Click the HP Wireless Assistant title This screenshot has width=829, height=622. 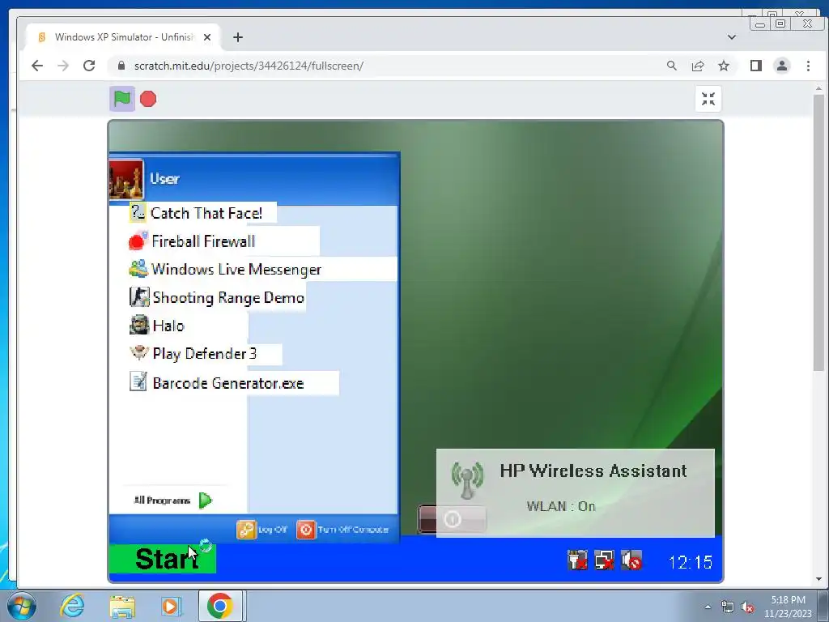pyautogui.click(x=593, y=471)
